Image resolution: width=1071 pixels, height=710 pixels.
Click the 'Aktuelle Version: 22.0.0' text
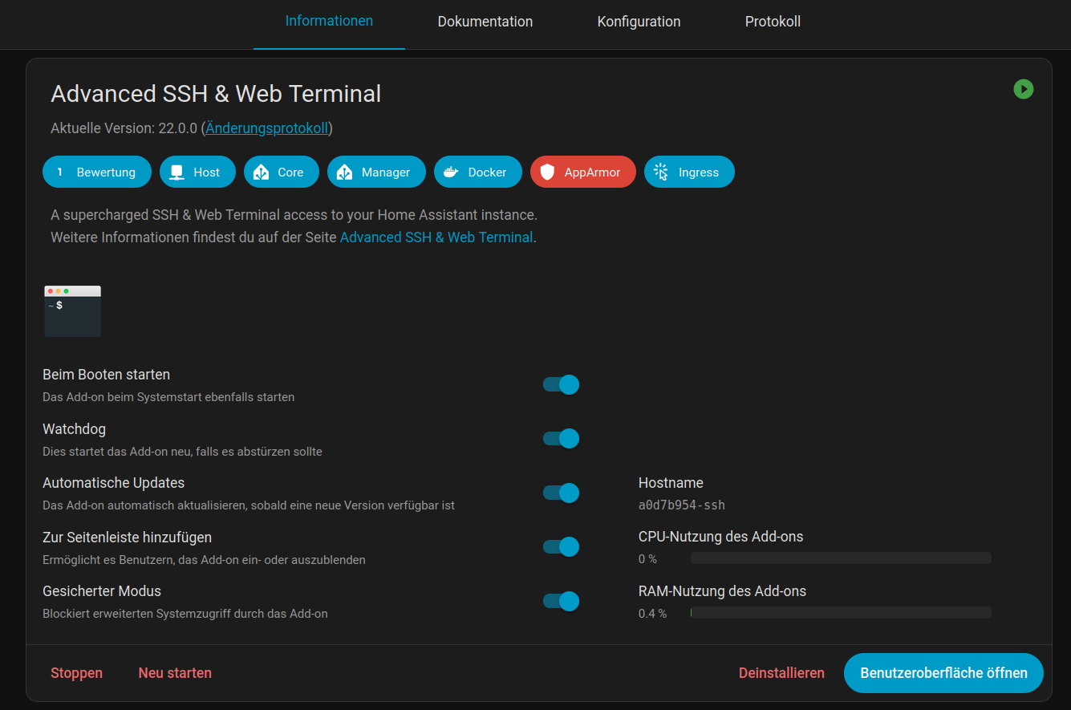click(124, 128)
